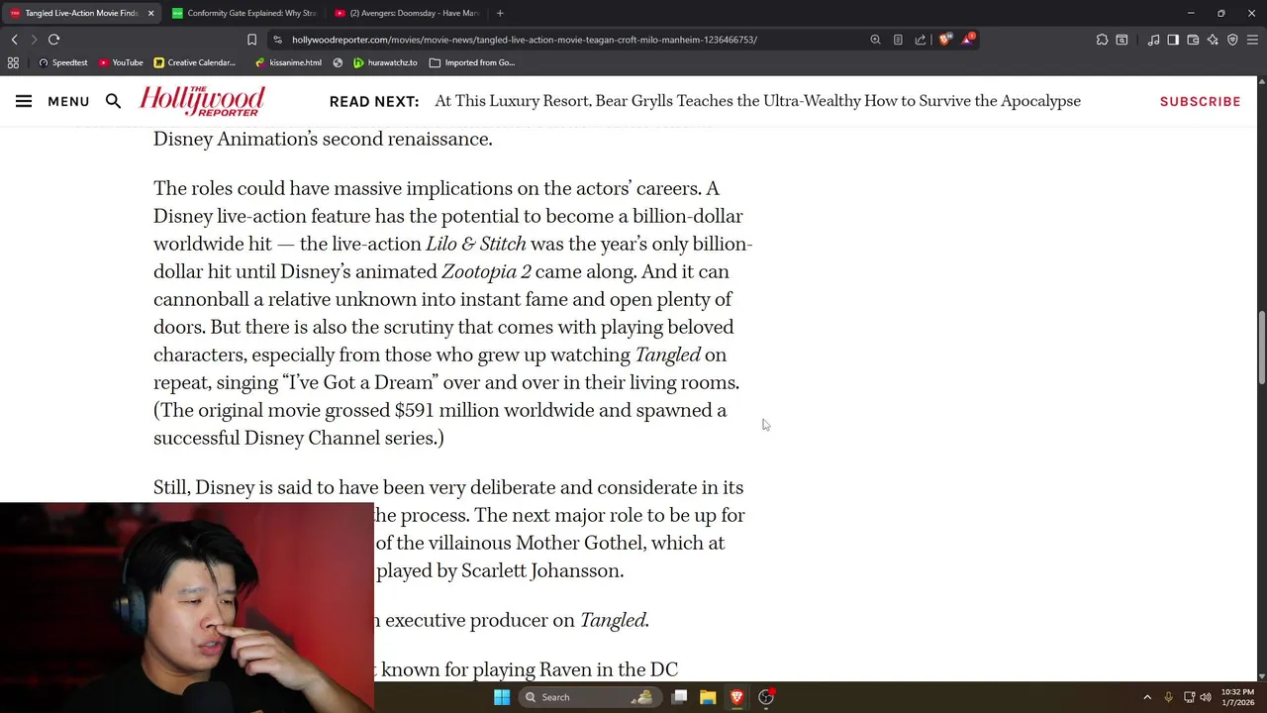Click the tab search icon in toolbar
Screen dimensions: 1267x713
pyautogui.click(x=1121, y=40)
